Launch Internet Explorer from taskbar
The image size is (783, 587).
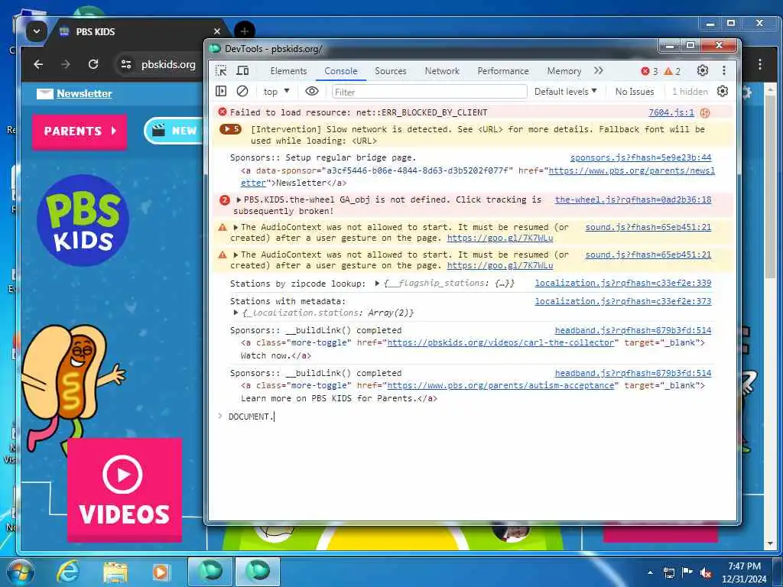(68, 572)
